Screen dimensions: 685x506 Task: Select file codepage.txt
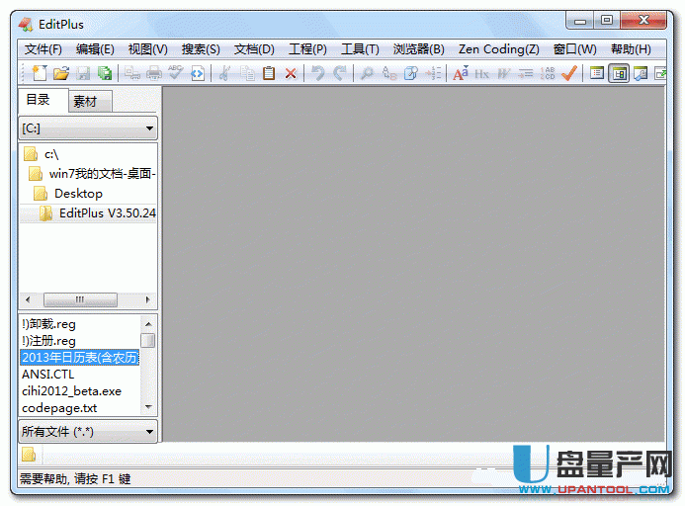point(59,408)
